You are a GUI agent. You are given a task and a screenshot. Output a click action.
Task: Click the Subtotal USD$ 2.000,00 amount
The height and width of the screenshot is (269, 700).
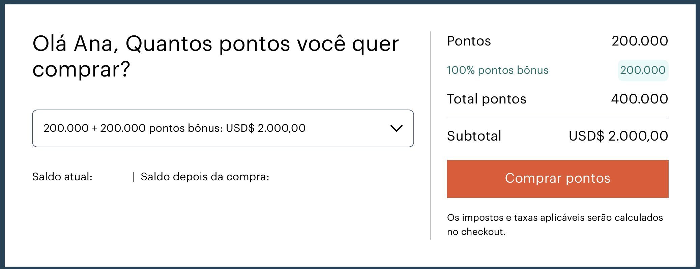(x=618, y=136)
